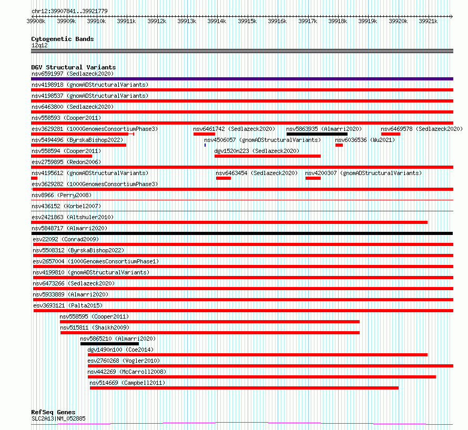Image resolution: width=468 pixels, height=430 pixels.
Task: Click esv2759895 (Redon2006) label
Action: pyautogui.click(x=66, y=162)
